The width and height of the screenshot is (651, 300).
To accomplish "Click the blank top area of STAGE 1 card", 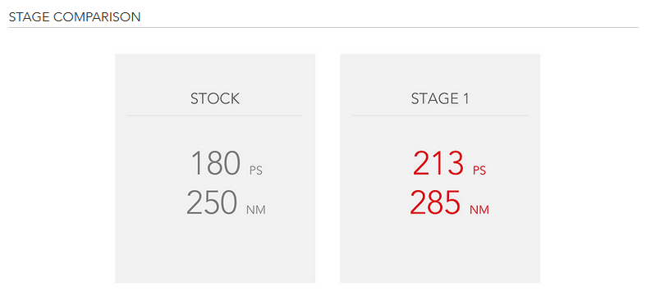I will click(x=440, y=71).
